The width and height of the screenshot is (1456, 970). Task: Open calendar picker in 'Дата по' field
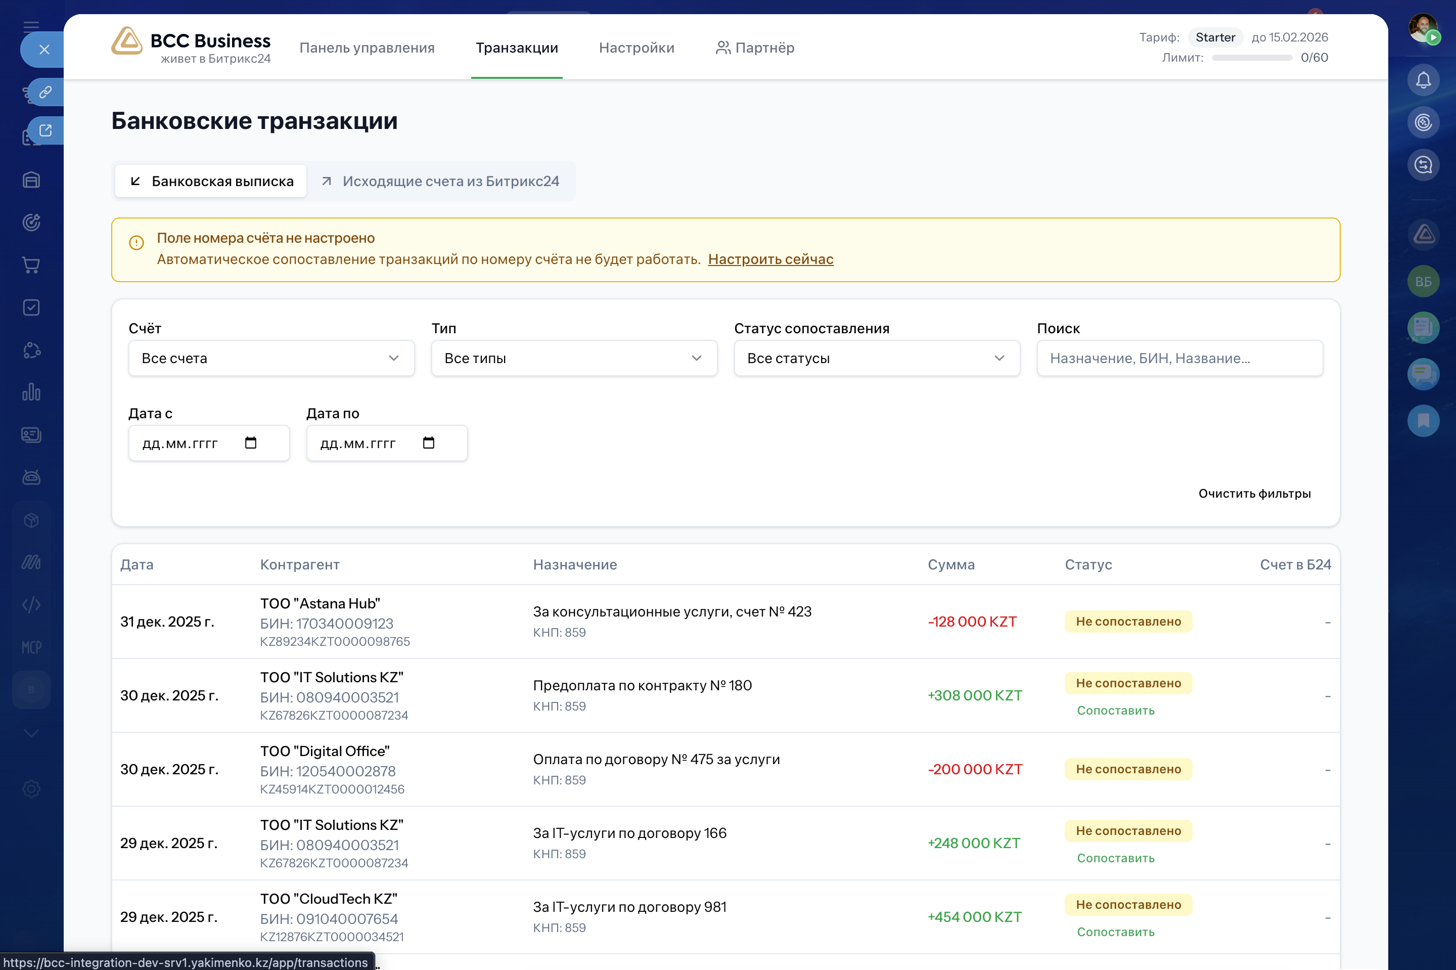pyautogui.click(x=428, y=443)
